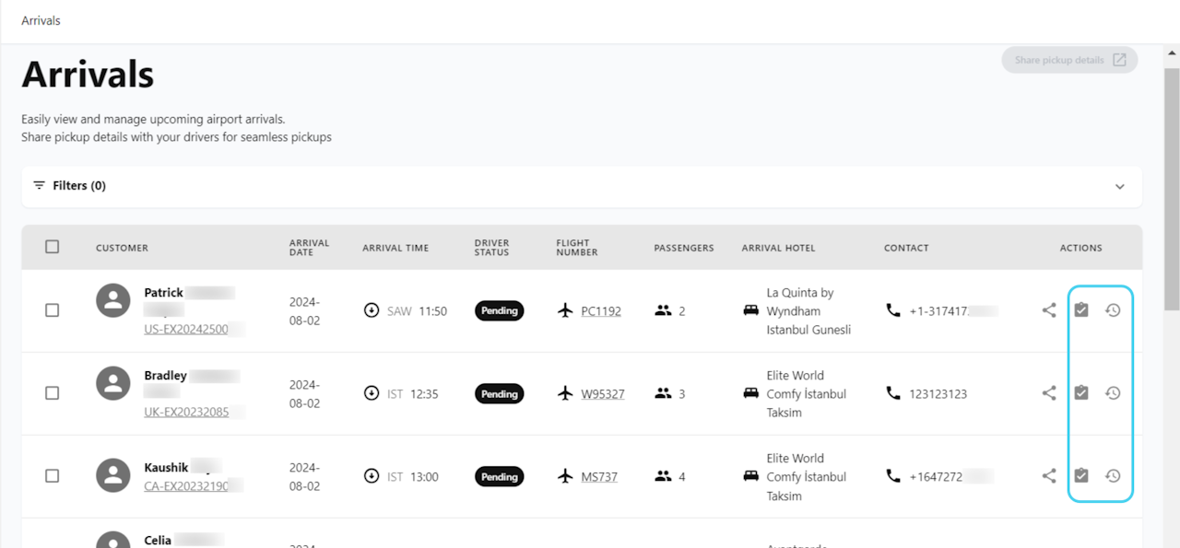Open clipboard check icon for Bradley
1180x548 pixels.
[x=1081, y=393]
